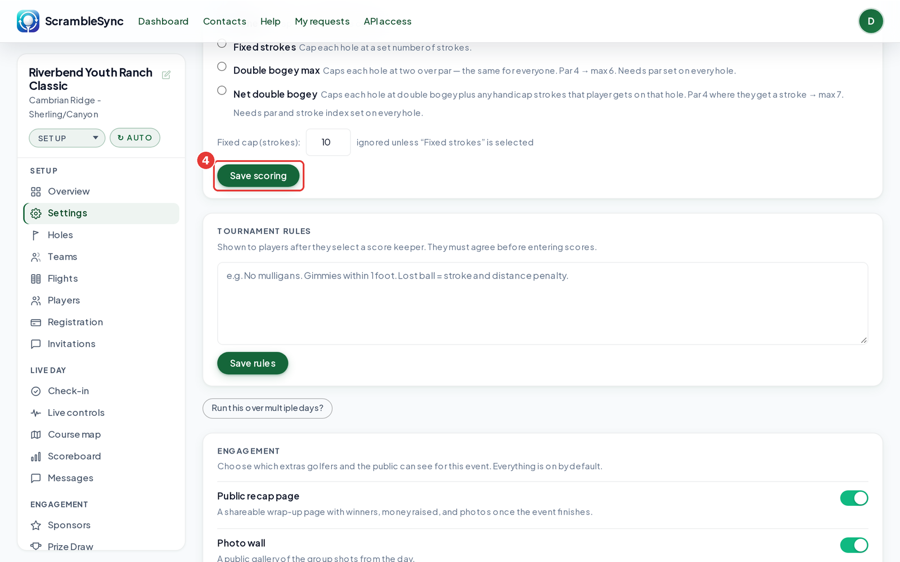
Task: Select the Net double bogey radio option
Action: [222, 90]
